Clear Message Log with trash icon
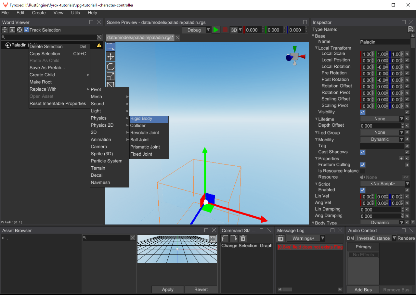 [x=281, y=238]
